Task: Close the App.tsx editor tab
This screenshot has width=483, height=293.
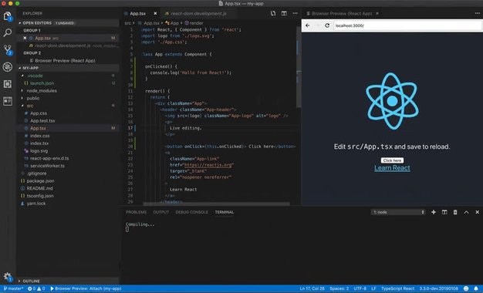Action: click(x=155, y=14)
